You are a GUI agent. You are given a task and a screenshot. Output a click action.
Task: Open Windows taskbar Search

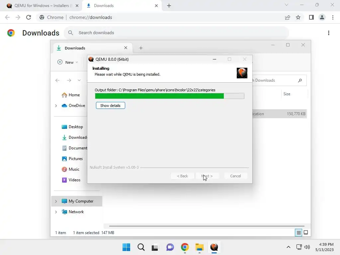tap(141, 247)
